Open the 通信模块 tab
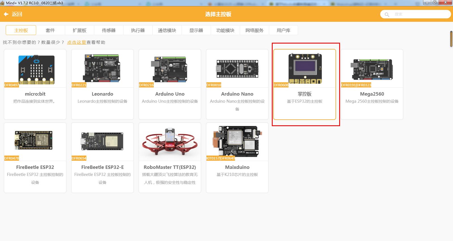Viewport: 453px width, 241px height. pos(167,30)
